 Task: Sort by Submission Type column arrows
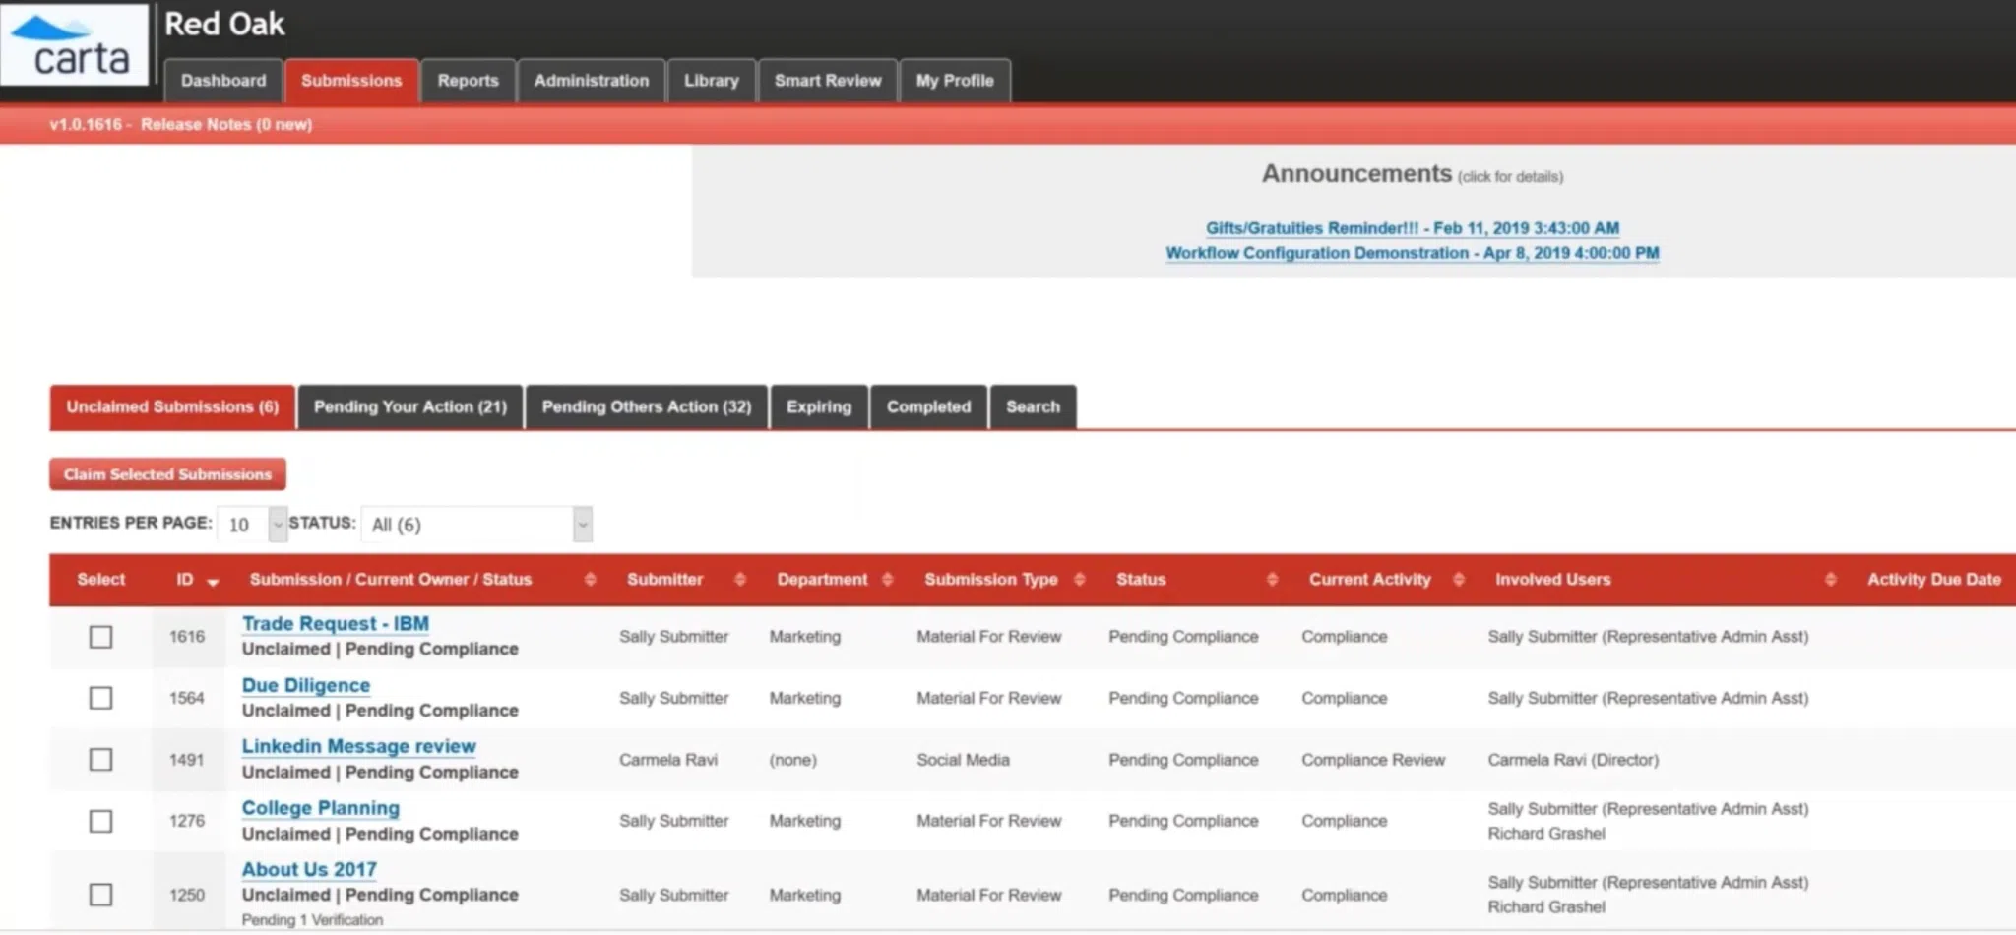point(1080,580)
